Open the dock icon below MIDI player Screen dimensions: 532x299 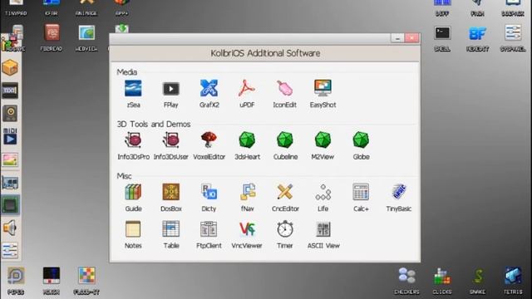pos(10,159)
